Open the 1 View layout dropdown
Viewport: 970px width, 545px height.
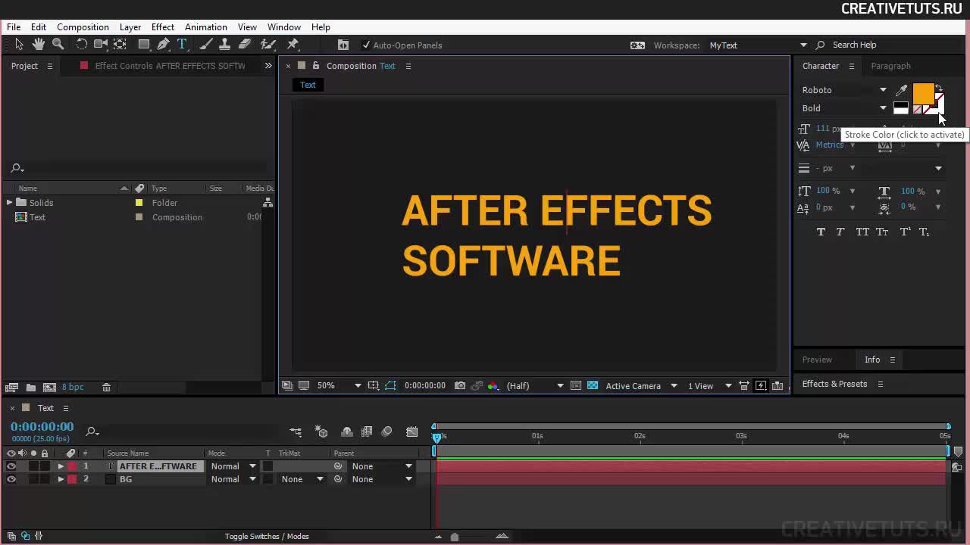click(710, 386)
